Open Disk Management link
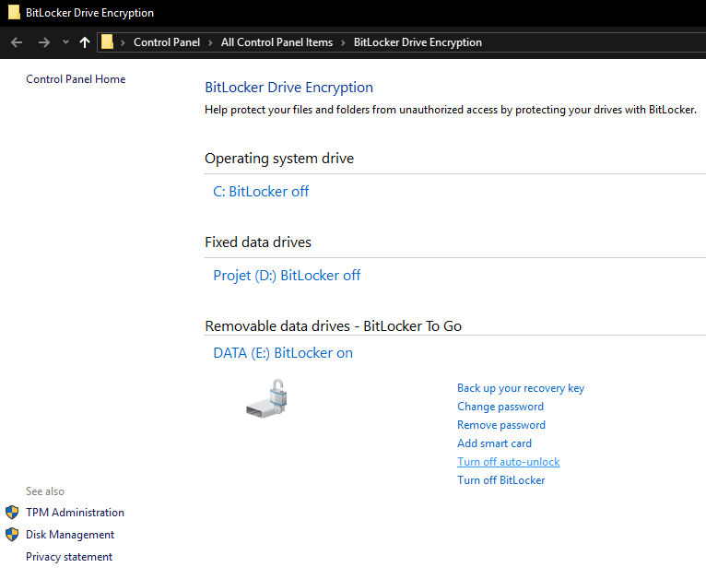This screenshot has width=706, height=579. [x=70, y=535]
